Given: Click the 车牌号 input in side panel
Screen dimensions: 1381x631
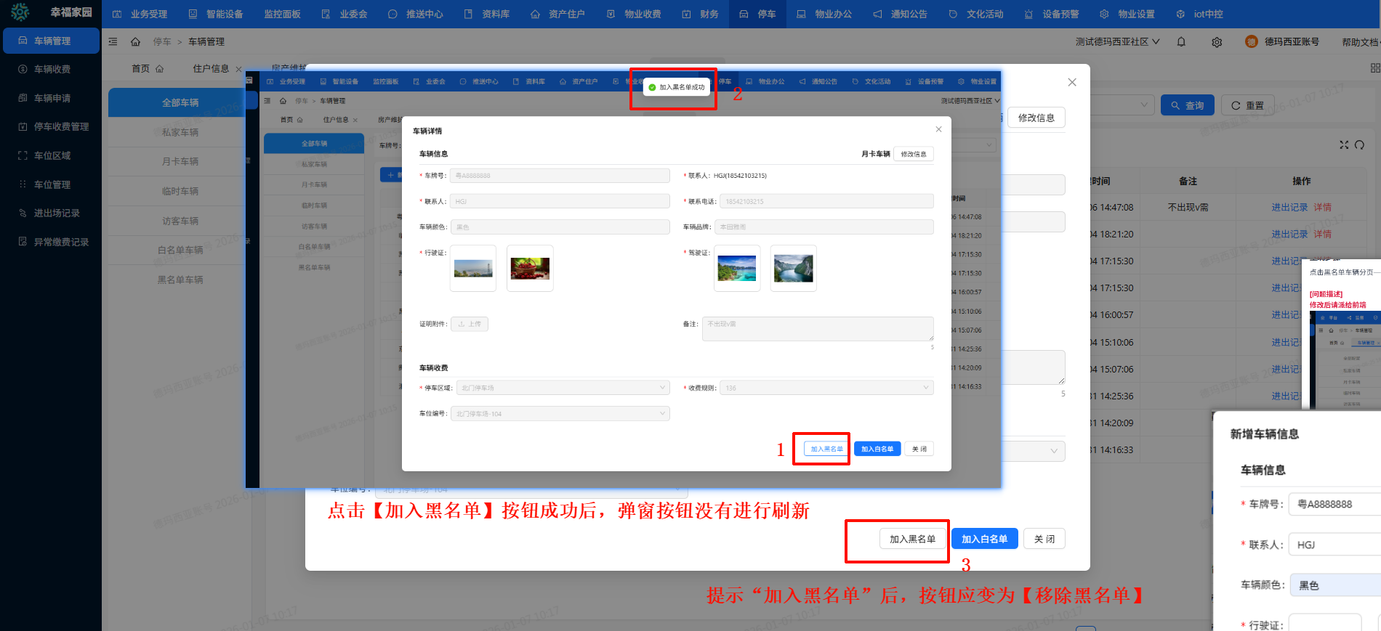Looking at the screenshot, I should [x=1334, y=504].
